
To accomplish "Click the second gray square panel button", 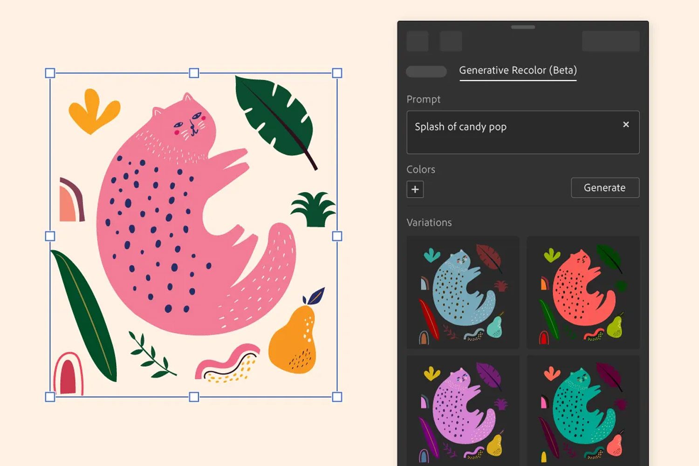I will (x=451, y=41).
